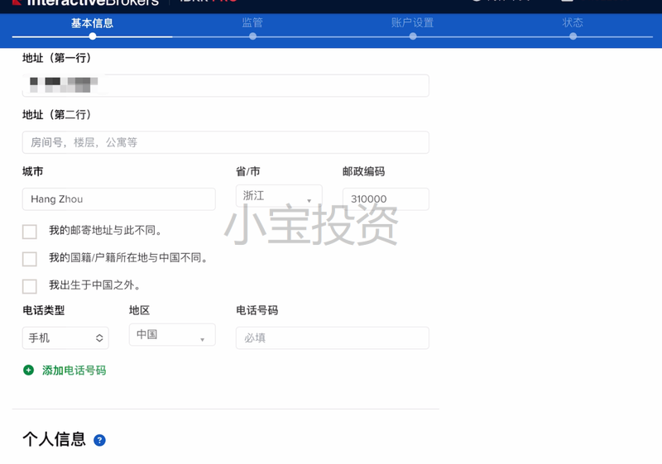The image size is (662, 464).
Task: Open the 省/市 dropdown showing 浙江
Action: tap(279, 197)
